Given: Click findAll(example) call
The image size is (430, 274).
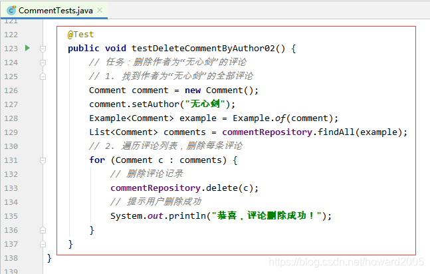Looking at the screenshot, I should [360, 132].
